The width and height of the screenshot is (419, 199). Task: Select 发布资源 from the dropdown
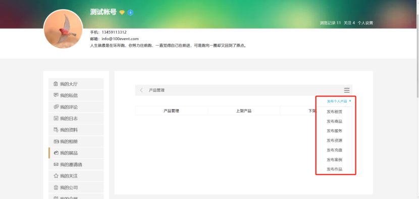click(334, 141)
